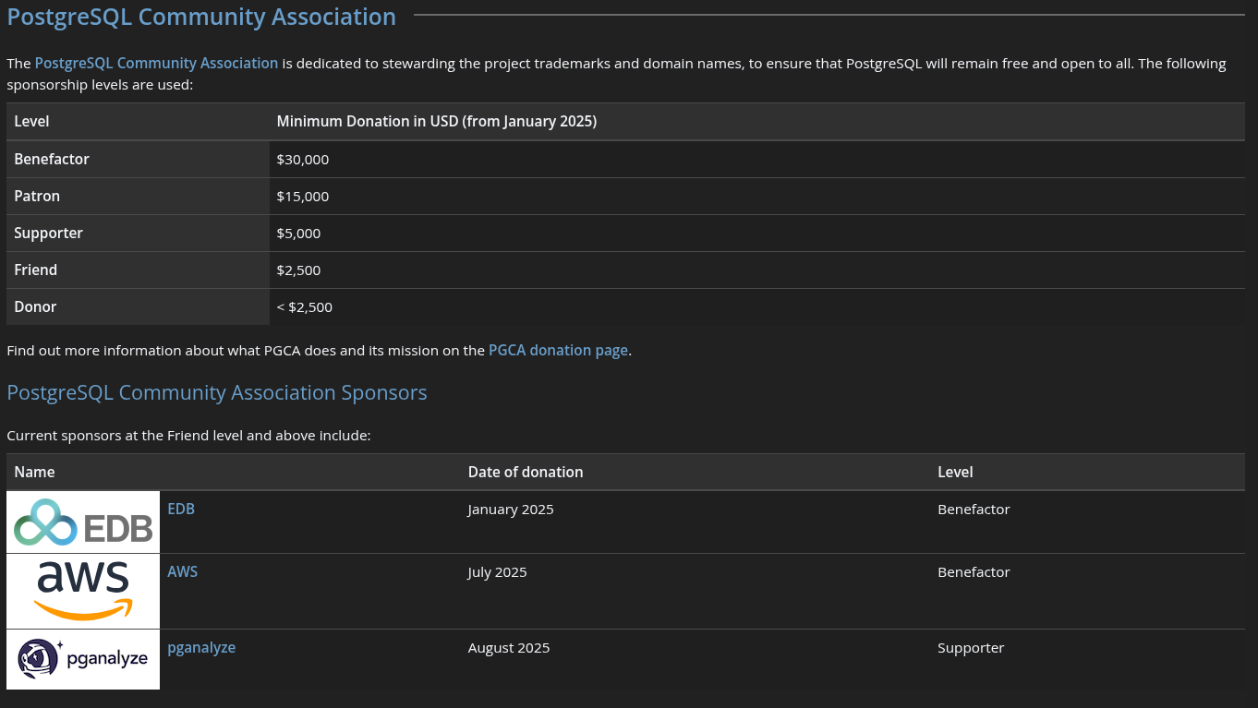Click the PostgreSQL Community Association Sponsors subheading
Image resolution: width=1258 pixels, height=708 pixels.
[217, 392]
